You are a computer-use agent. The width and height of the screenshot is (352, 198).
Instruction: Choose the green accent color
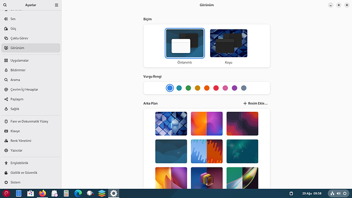[x=188, y=88]
